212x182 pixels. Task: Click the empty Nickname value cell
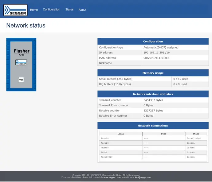pyautogui.click(x=175, y=63)
